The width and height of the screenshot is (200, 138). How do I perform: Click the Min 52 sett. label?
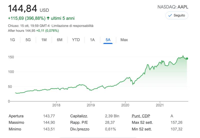pyautogui.click(x=142, y=129)
